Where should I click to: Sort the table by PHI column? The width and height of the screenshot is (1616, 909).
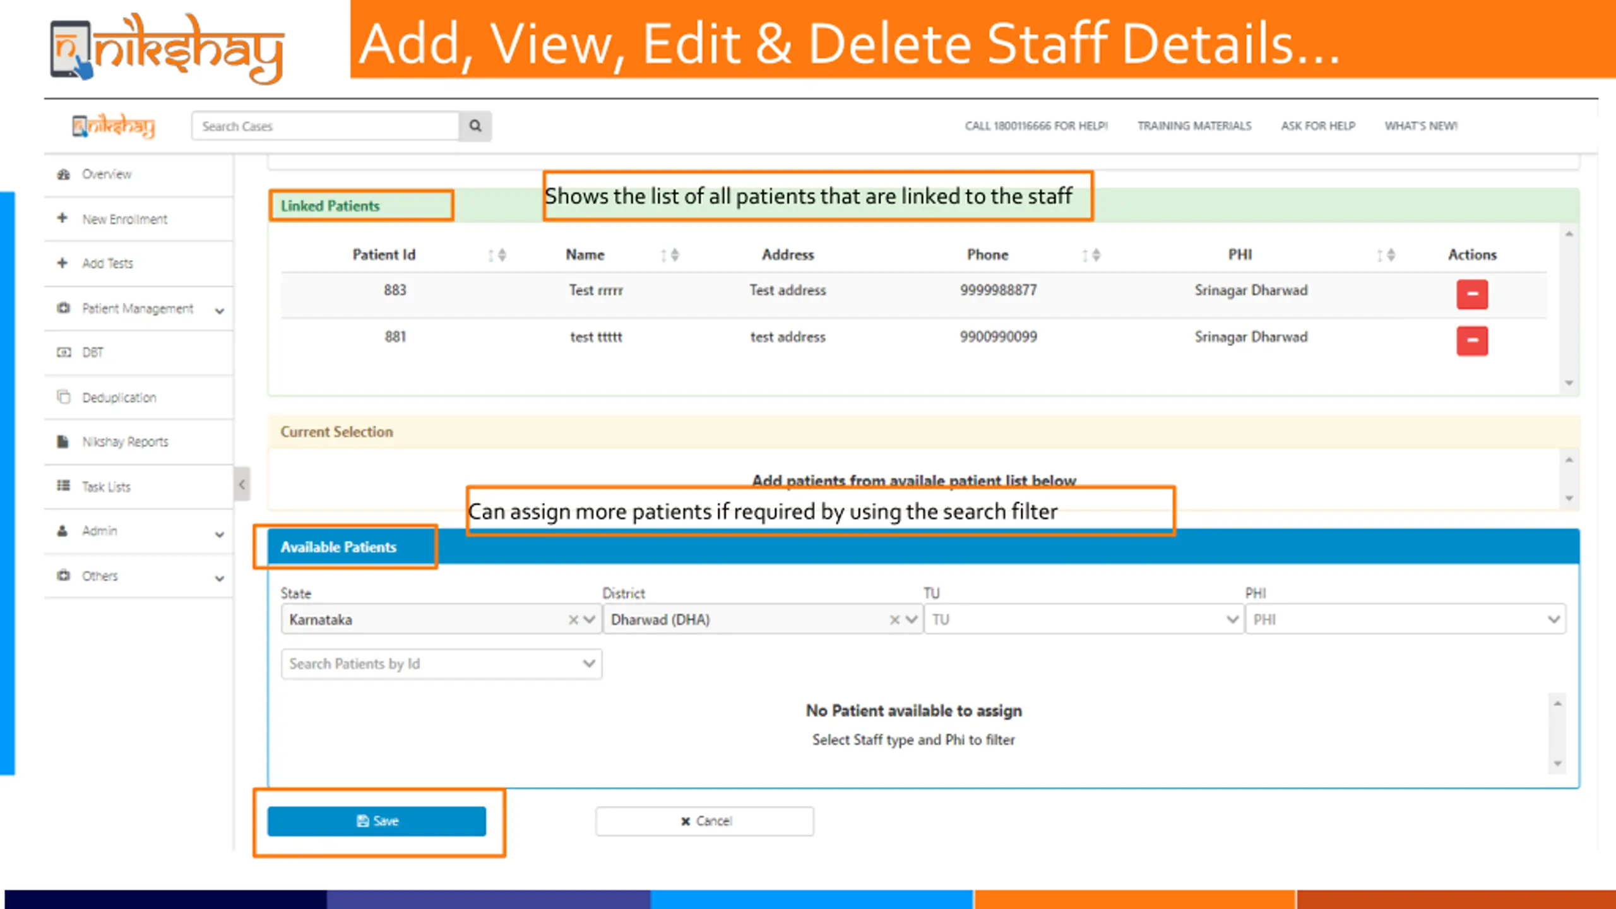tap(1386, 255)
